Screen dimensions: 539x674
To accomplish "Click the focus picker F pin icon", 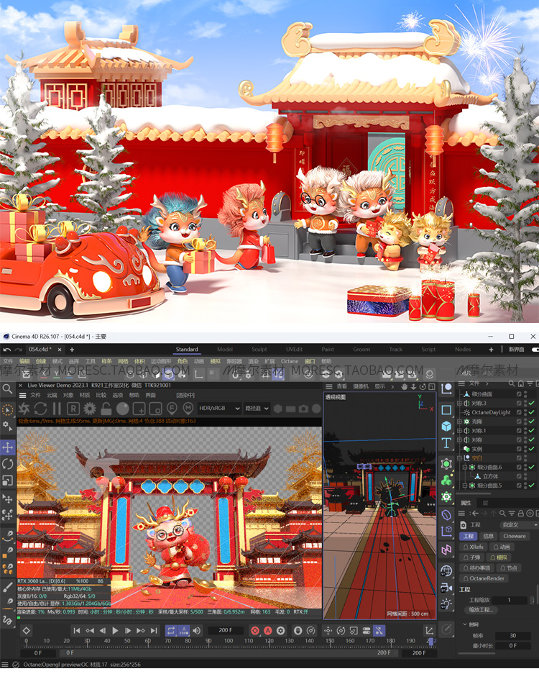I will coord(172,409).
